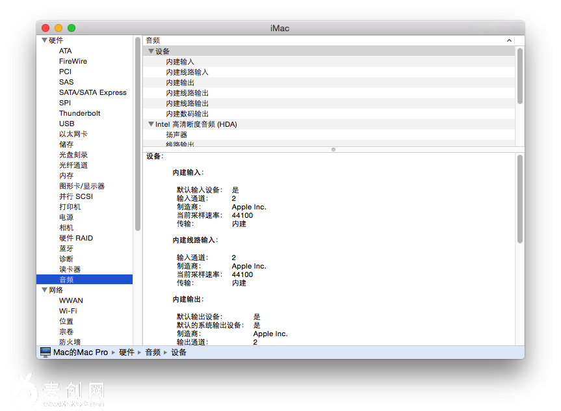Click 硬件 in the bottom path bar

point(127,352)
